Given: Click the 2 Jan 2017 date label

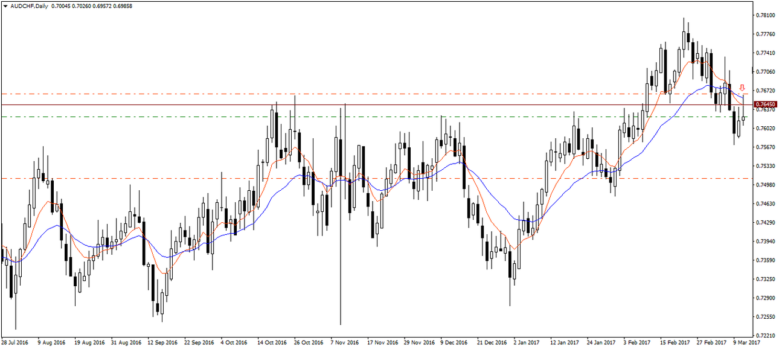Looking at the screenshot, I should coord(527,342).
